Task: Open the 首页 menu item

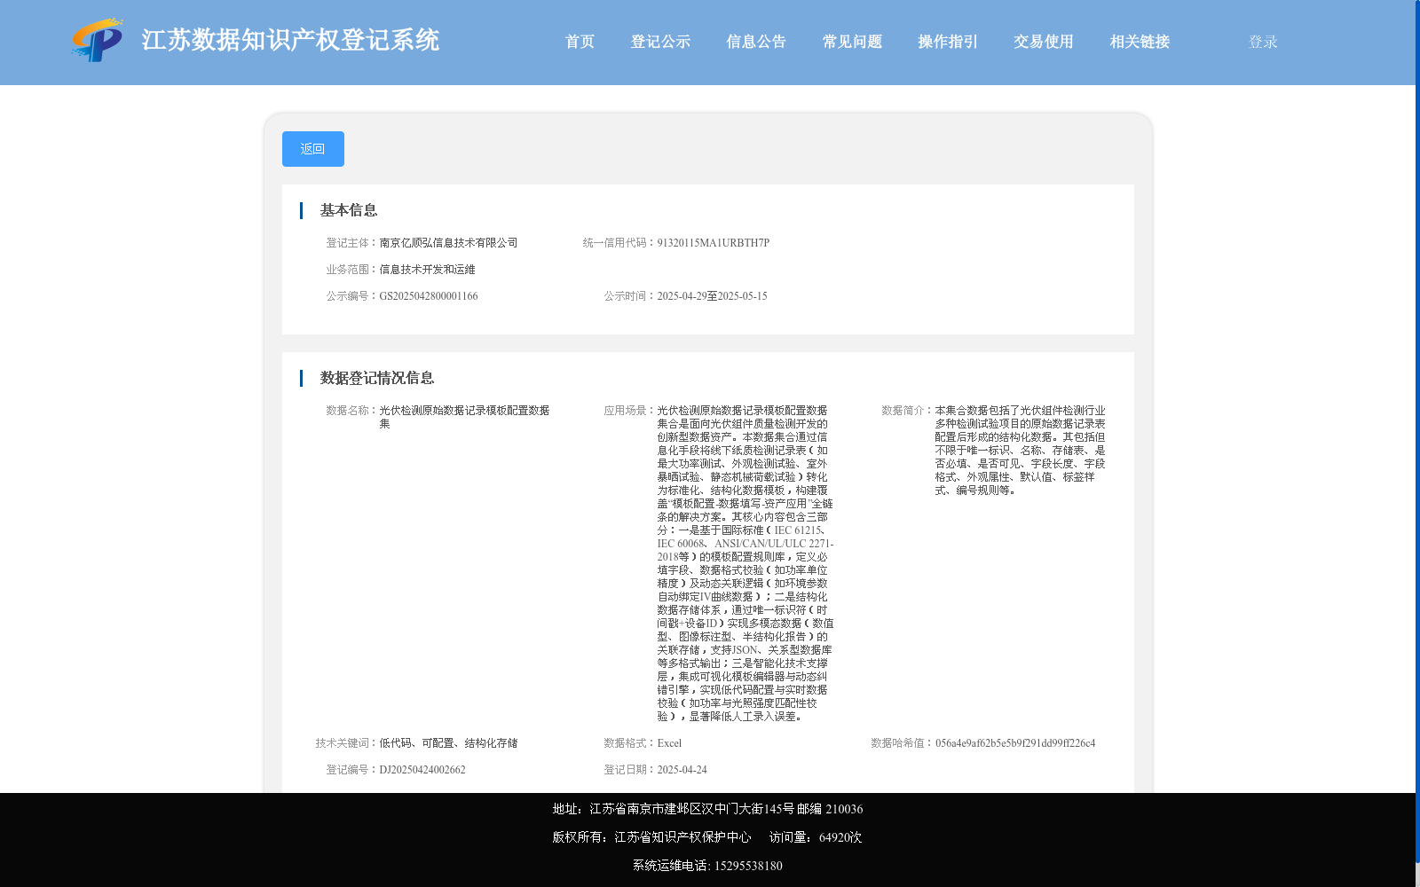Action: click(580, 42)
